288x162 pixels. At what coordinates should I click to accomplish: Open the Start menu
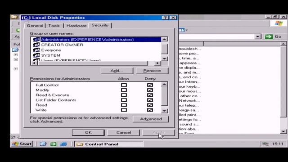point(22,144)
